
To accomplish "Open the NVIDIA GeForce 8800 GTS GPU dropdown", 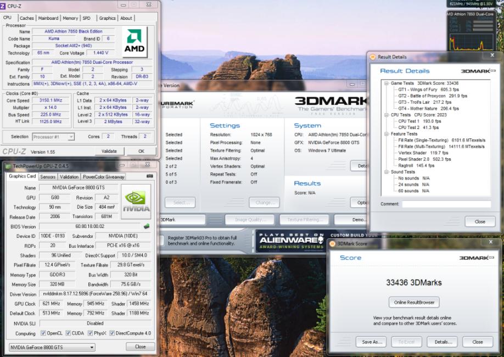I will pos(52,347).
